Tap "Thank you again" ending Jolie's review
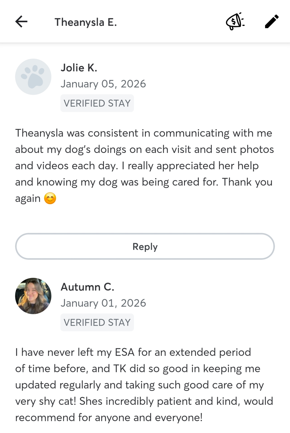 click(247, 182)
